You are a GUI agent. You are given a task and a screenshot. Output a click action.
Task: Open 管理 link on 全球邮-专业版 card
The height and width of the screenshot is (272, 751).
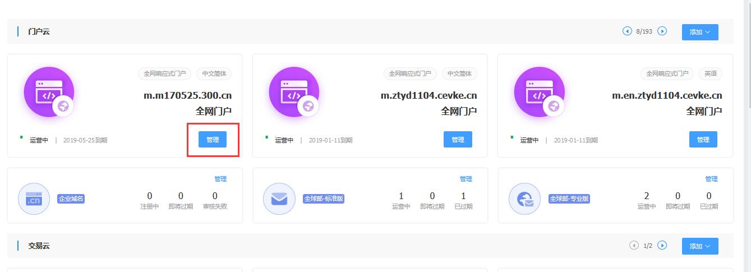[711, 179]
